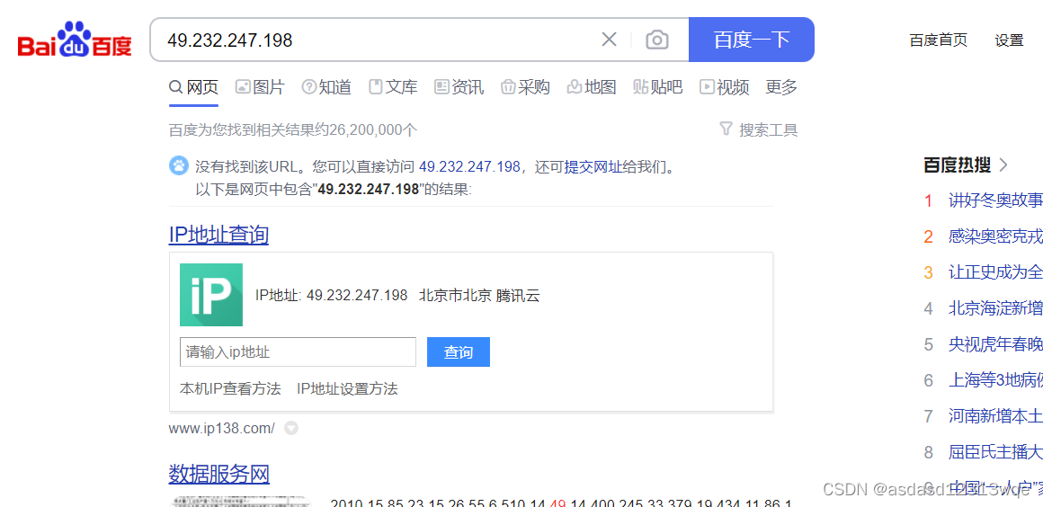The width and height of the screenshot is (1043, 507).
Task: Click the 百度一下 search button
Action: [752, 40]
